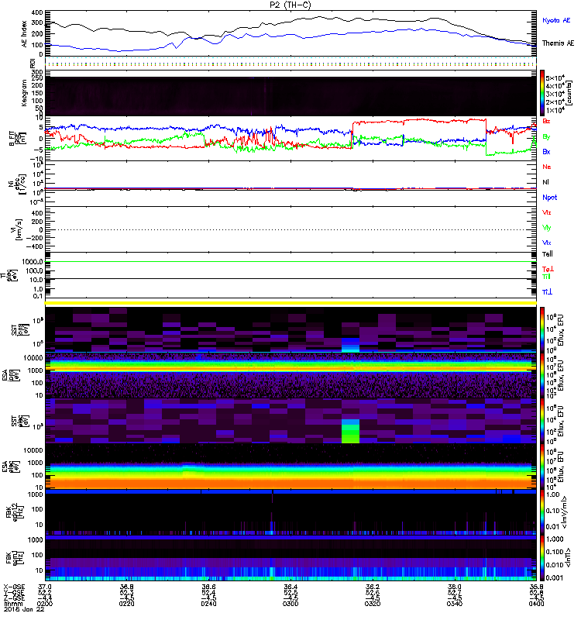Image resolution: width=581 pixels, height=620 pixels.
Task: Click the cyan flux burst in SST ion spectrogram
Action: coord(350,345)
